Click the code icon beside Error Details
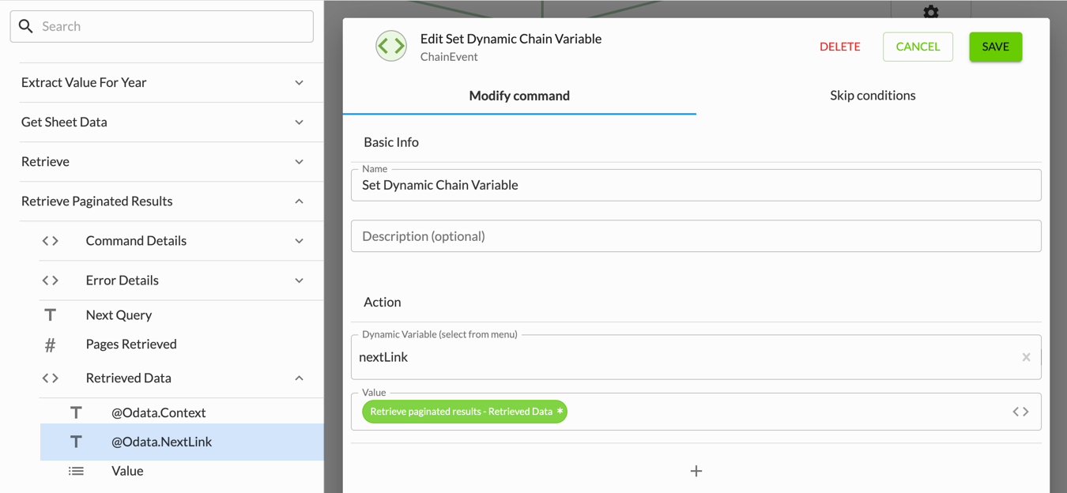 tap(51, 280)
